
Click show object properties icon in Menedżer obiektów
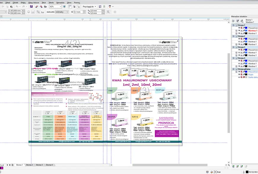[233, 21]
